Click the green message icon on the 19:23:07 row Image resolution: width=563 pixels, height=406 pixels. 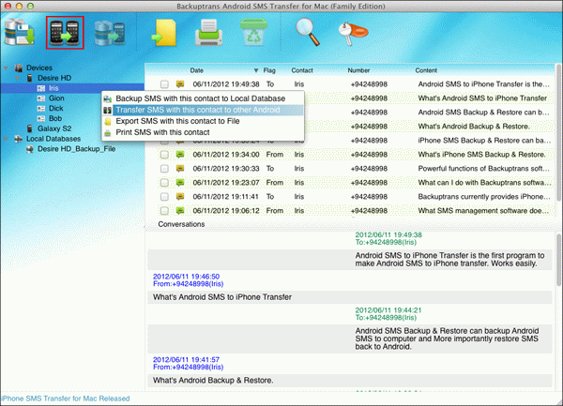180,182
